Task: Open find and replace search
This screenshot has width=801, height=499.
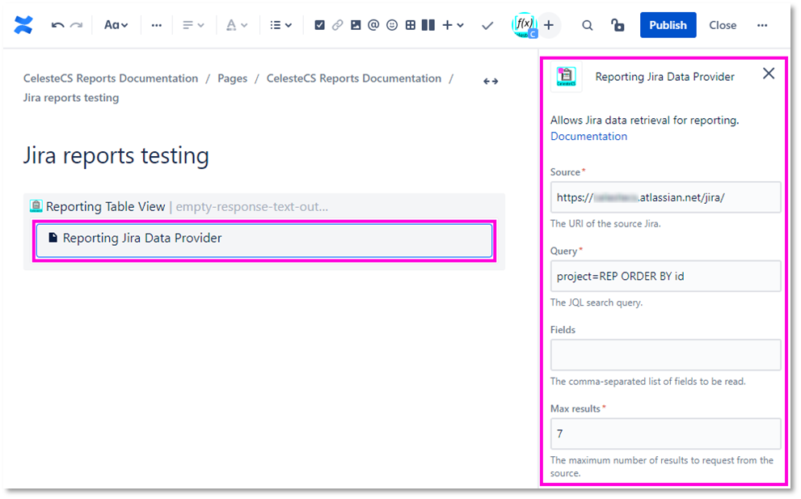Action: point(588,25)
